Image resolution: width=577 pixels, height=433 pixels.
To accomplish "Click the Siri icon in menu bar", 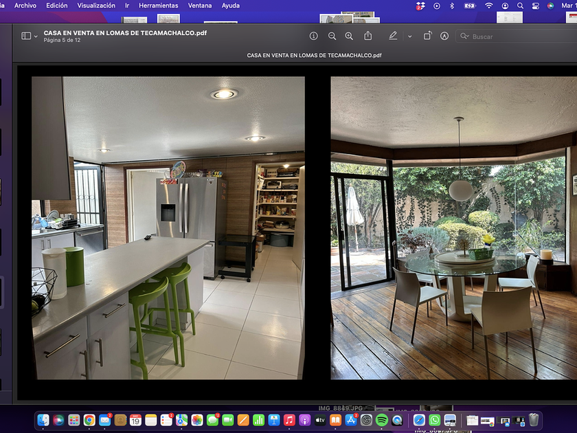I will point(550,5).
